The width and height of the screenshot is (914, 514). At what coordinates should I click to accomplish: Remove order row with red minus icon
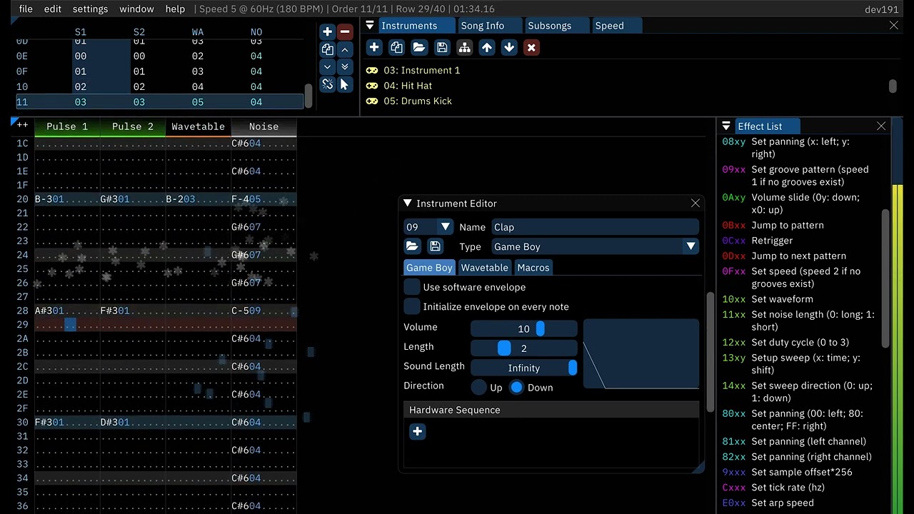(344, 31)
